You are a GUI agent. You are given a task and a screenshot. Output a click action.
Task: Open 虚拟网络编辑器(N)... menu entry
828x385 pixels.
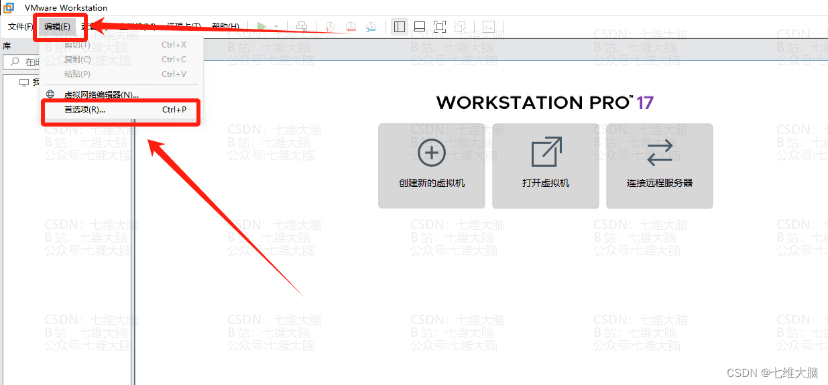[120, 95]
